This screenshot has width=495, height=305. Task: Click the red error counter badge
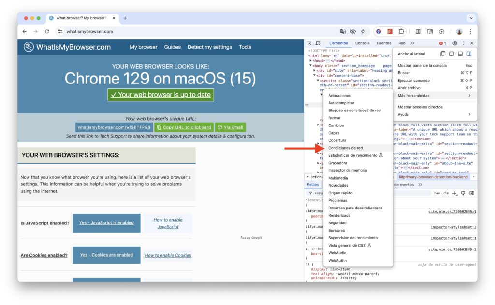click(443, 43)
